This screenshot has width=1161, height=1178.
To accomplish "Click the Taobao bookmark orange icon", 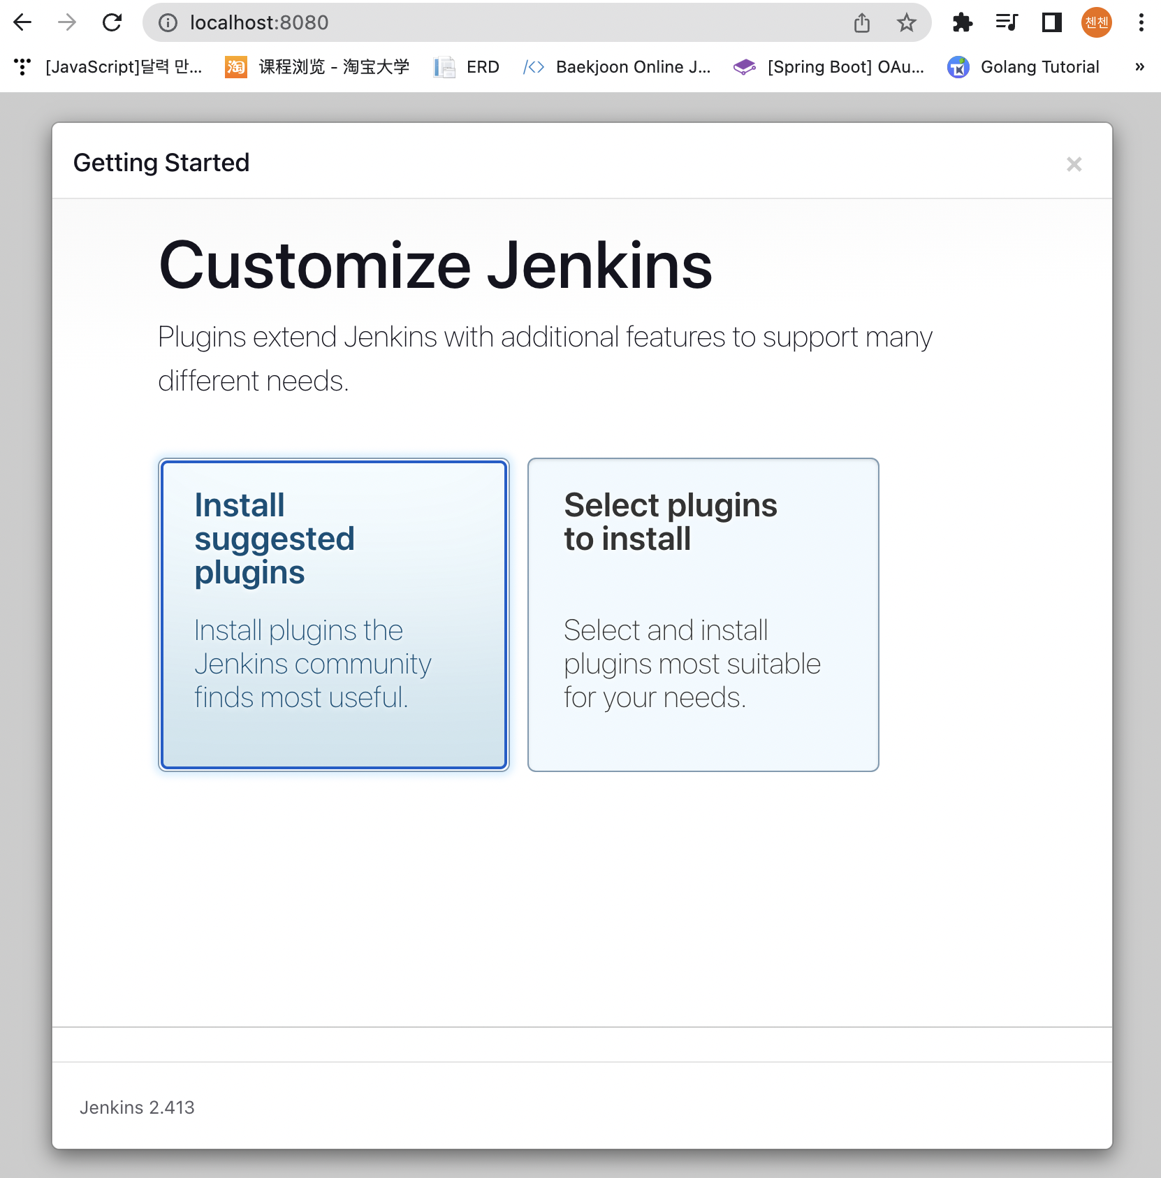I will (x=236, y=66).
